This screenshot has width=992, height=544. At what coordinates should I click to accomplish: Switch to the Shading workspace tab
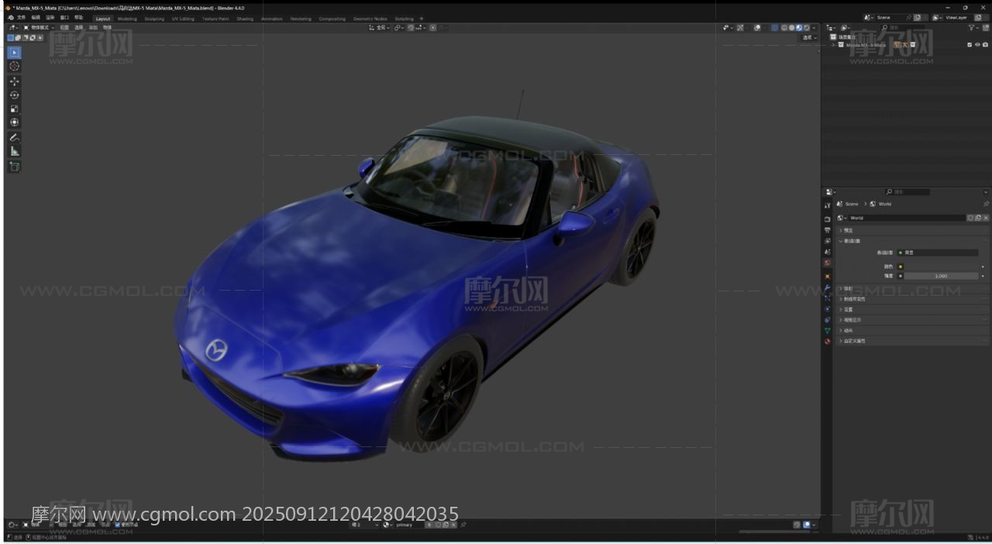[x=245, y=19]
